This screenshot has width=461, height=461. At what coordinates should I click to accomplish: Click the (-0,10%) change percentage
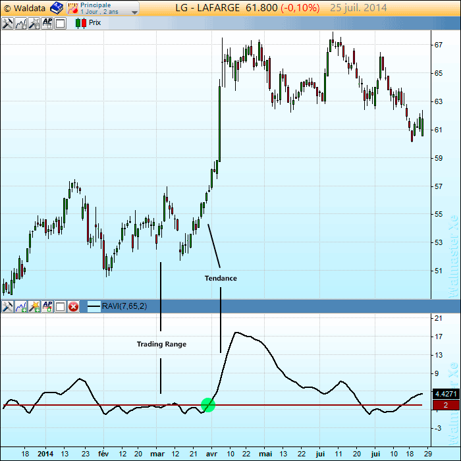(x=300, y=8)
